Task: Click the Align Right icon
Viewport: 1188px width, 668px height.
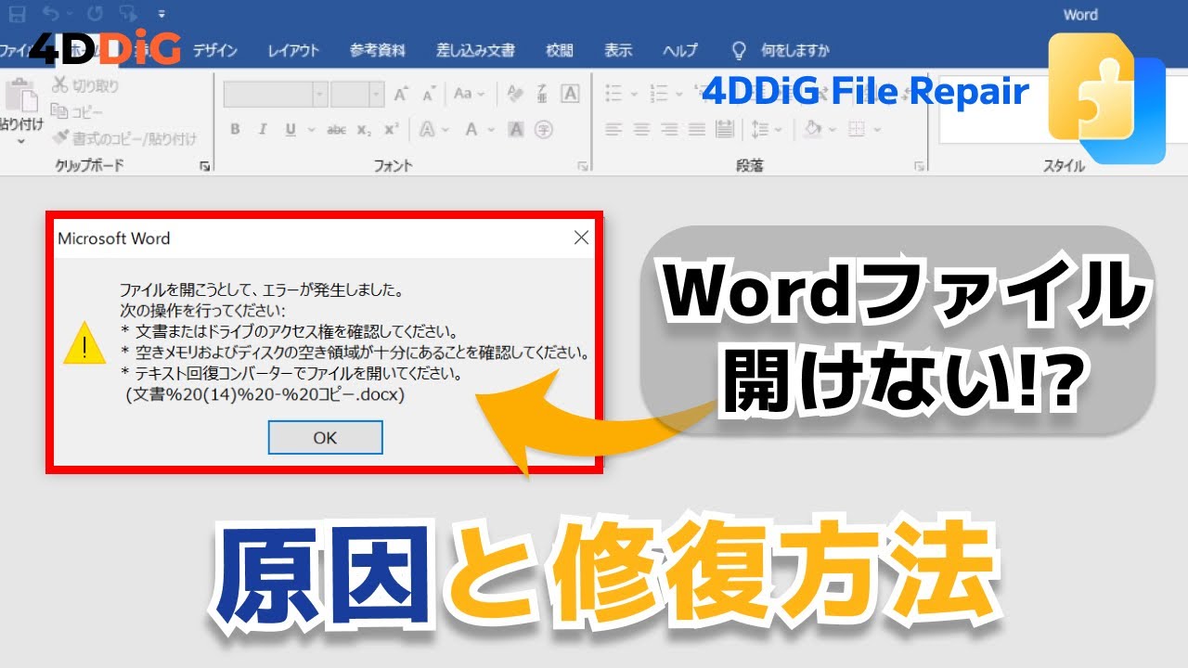Action: pos(669,130)
